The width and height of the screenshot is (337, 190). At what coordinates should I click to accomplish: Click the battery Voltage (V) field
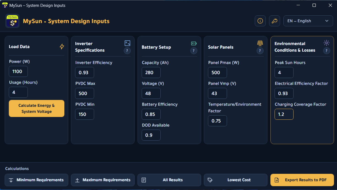coord(151,93)
